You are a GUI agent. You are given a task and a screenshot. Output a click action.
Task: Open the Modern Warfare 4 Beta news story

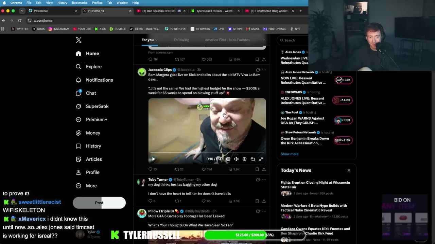[x=314, y=208]
